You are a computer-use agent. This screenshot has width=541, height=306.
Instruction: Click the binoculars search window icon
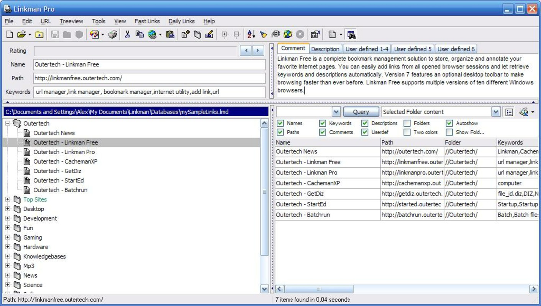351,34
